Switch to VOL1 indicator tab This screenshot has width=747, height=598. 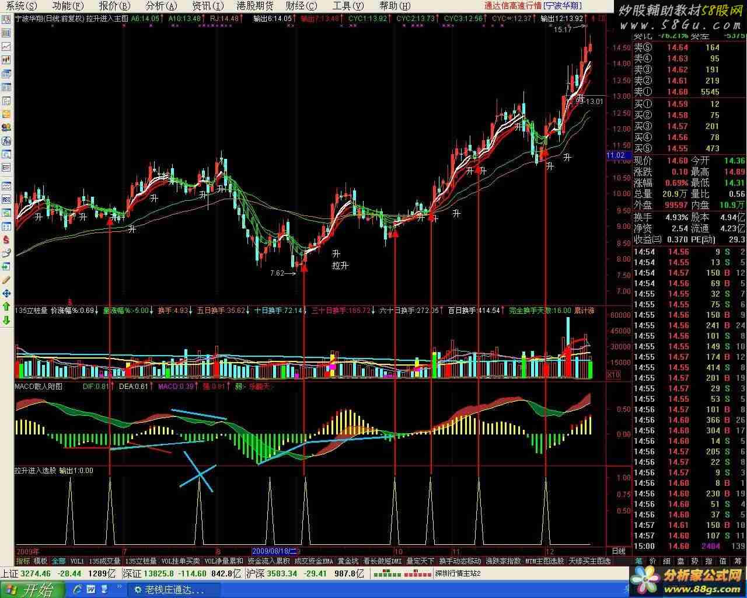coord(77,561)
